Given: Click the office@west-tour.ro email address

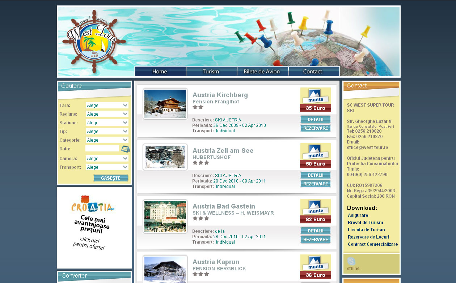Looking at the screenshot, I should [367, 147].
